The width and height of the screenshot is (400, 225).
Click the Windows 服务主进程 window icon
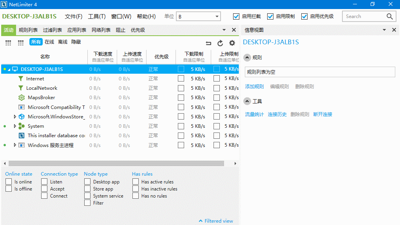pos(22,145)
